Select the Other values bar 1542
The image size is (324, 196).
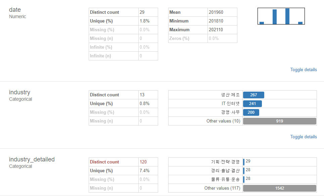(280, 188)
